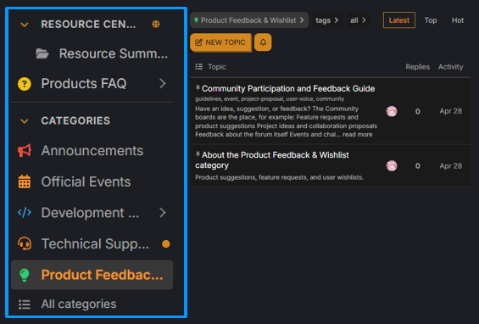Collapse the Resource Center section chevron

(x=25, y=25)
